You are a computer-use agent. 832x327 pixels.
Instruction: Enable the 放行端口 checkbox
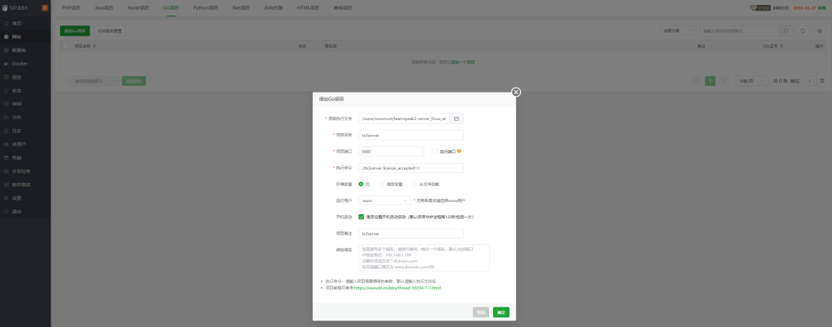tap(435, 151)
